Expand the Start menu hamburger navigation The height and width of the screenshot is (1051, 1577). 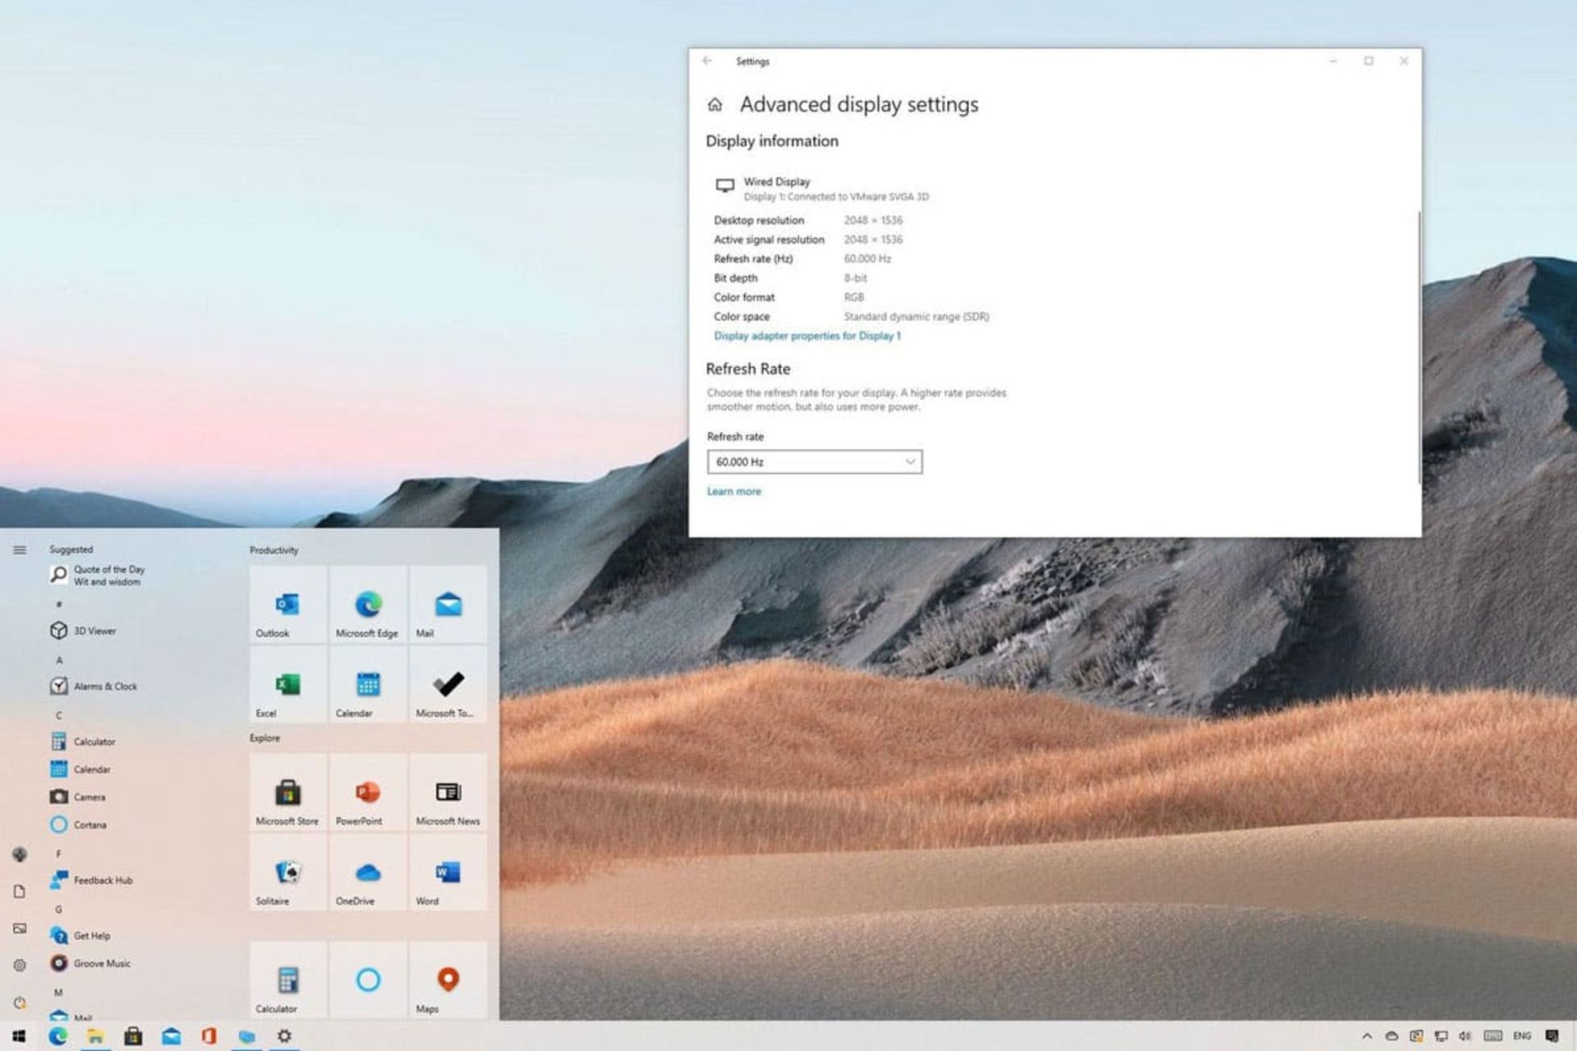pos(20,549)
